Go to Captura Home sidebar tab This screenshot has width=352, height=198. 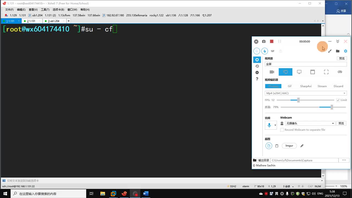point(257,60)
